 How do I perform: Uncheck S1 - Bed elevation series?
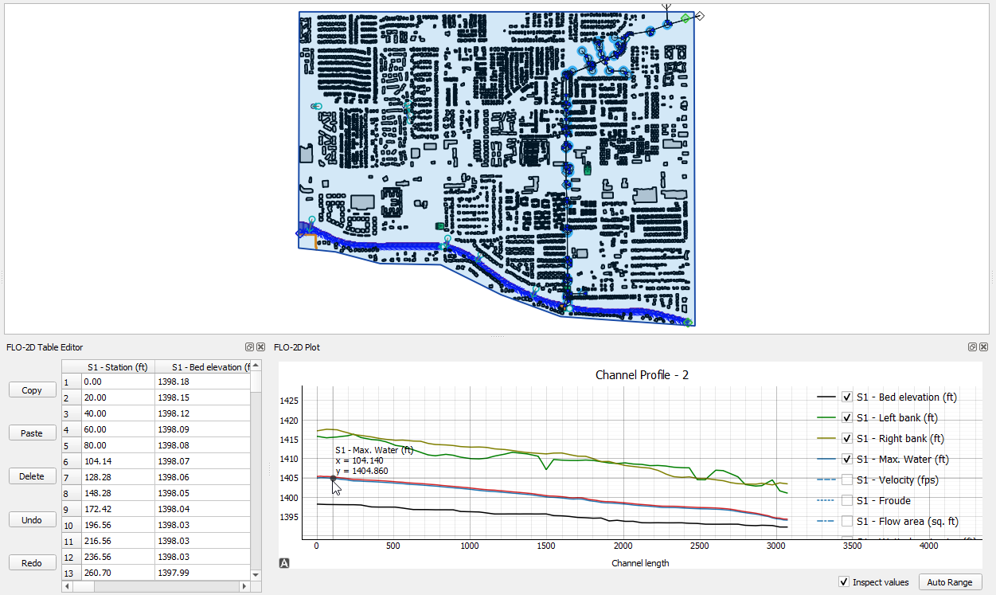coord(847,397)
